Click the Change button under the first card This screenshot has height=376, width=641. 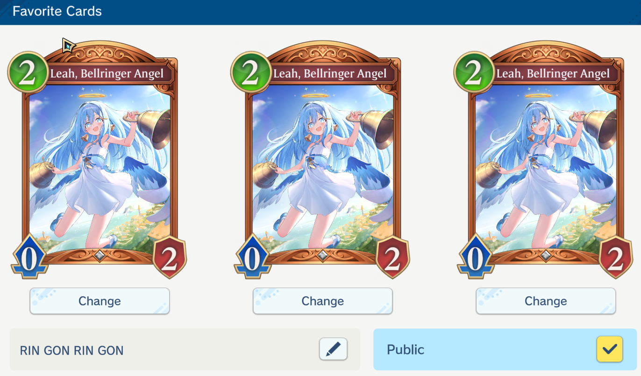pos(100,301)
